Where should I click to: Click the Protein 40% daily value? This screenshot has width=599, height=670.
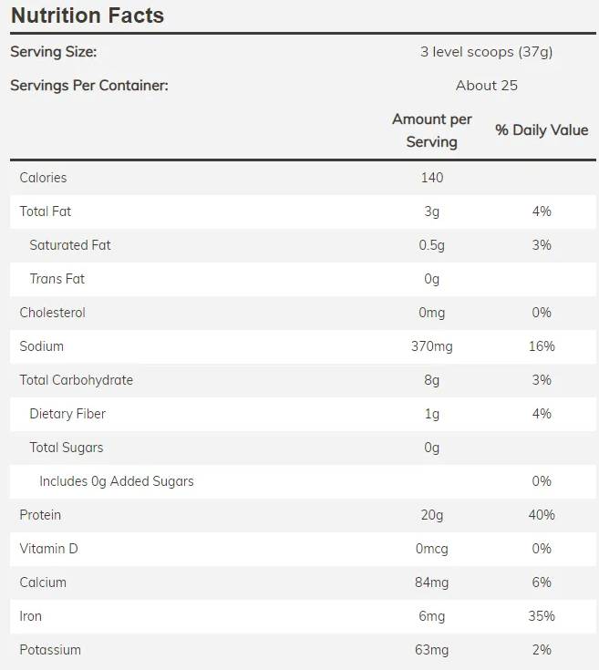pos(542,515)
